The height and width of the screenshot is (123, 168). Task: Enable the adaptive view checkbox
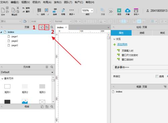tap(157, 76)
